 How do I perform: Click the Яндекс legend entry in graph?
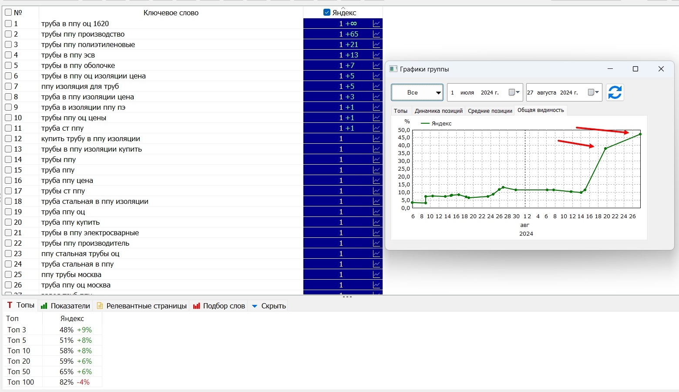pos(437,123)
